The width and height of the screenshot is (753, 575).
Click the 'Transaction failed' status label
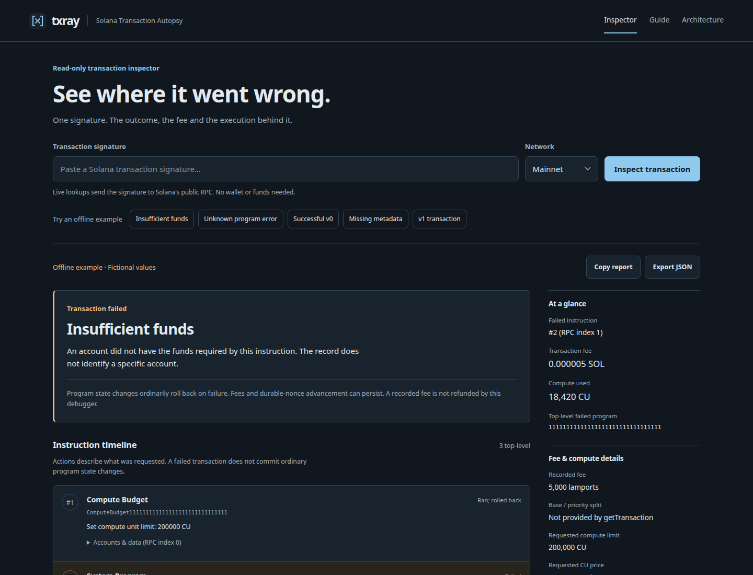(97, 309)
